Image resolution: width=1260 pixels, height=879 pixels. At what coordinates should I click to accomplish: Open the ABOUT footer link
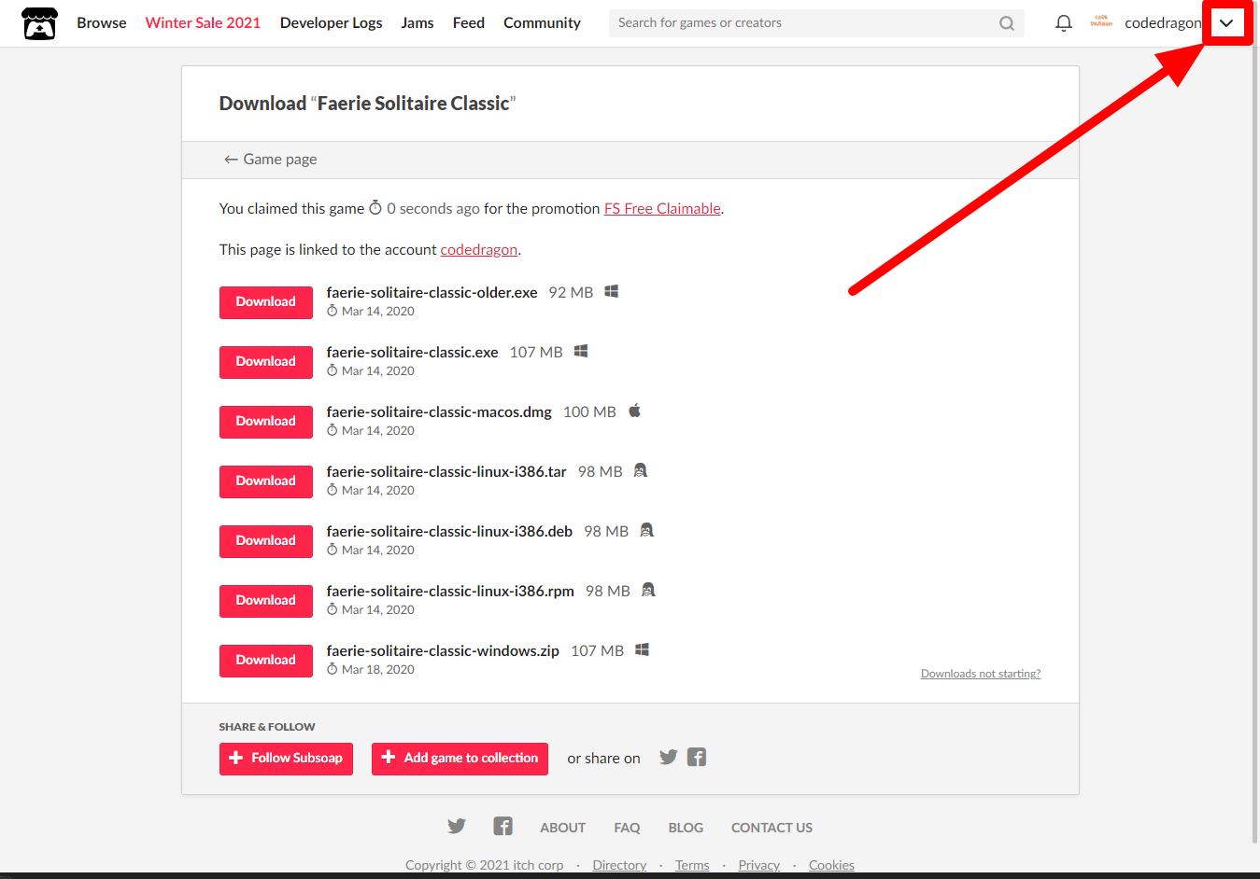(x=563, y=828)
